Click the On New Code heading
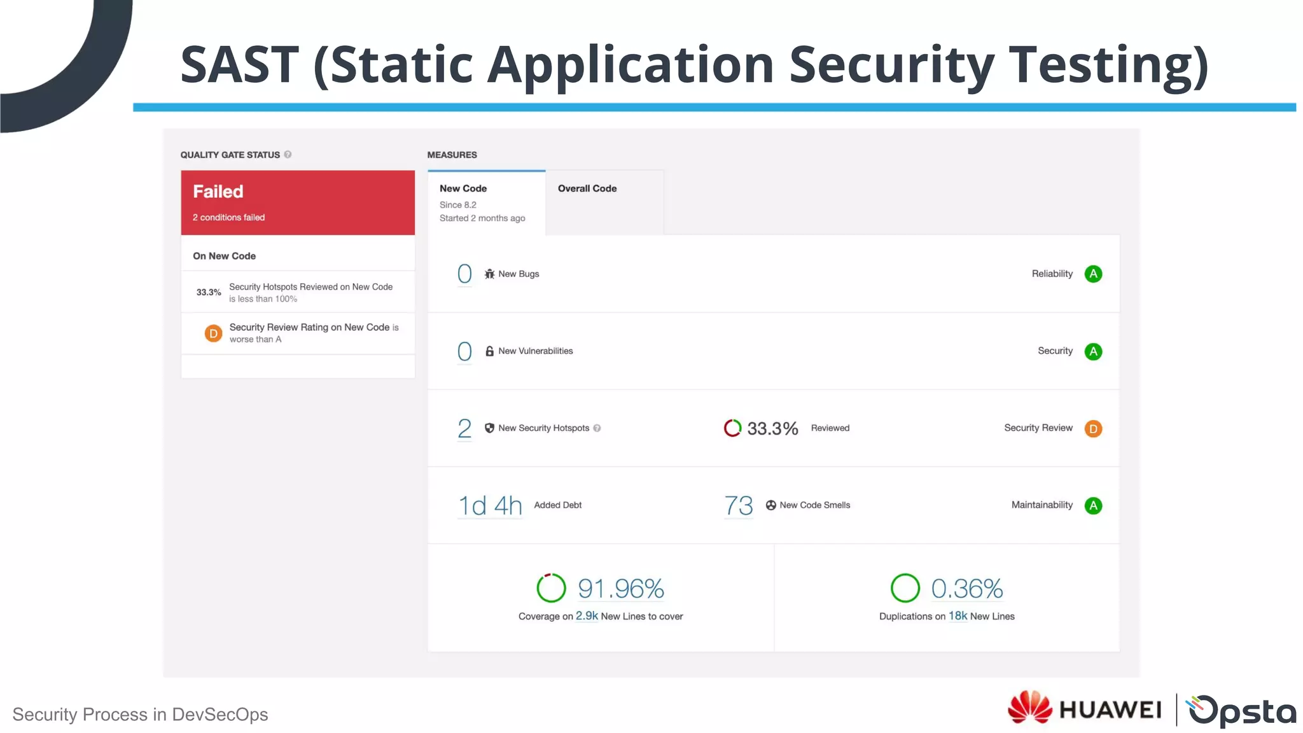 [225, 256]
